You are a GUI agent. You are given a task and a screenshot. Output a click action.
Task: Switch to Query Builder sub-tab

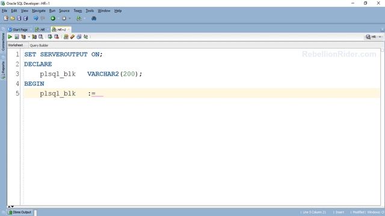pos(39,46)
